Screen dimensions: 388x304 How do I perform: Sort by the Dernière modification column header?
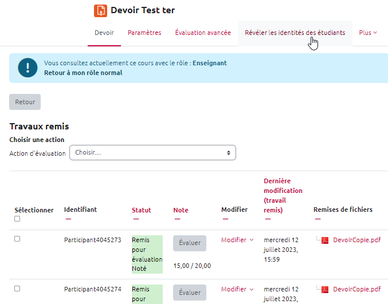pos(283,195)
